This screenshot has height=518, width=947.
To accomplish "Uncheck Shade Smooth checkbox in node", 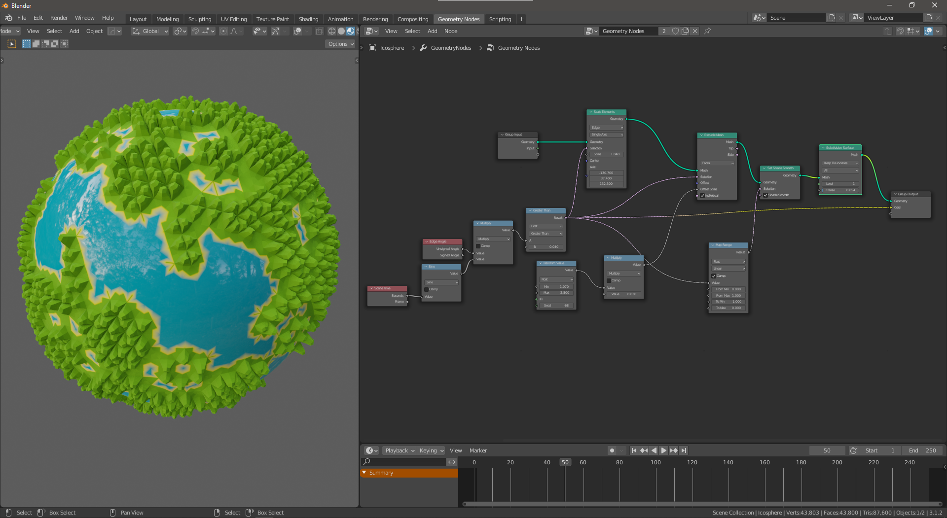I will coord(765,195).
